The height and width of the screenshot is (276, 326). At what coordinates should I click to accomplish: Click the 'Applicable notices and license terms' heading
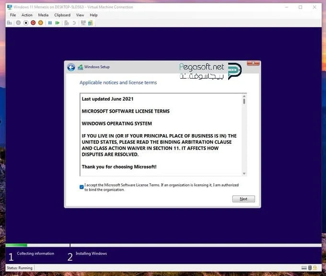pos(118,82)
